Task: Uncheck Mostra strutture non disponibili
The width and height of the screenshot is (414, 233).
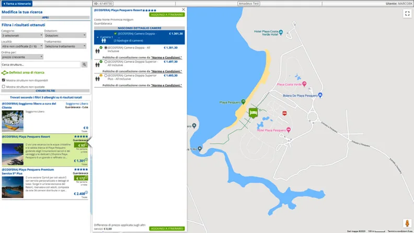Action: click(x=4, y=80)
